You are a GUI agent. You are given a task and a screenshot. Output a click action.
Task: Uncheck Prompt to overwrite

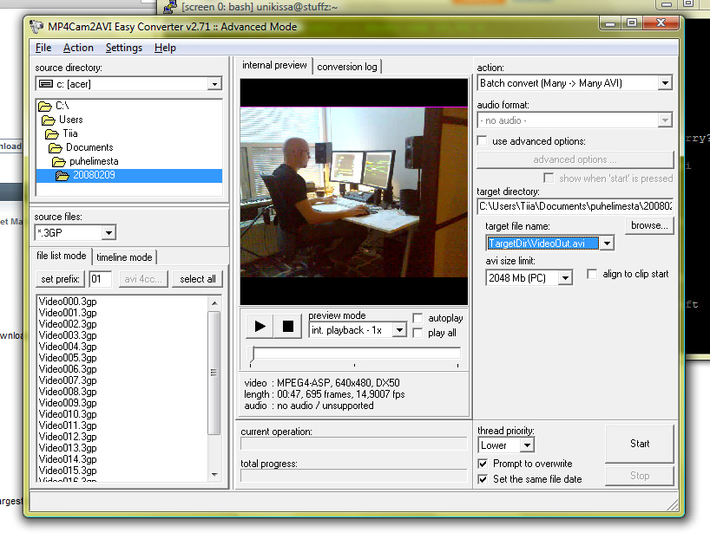pos(483,464)
